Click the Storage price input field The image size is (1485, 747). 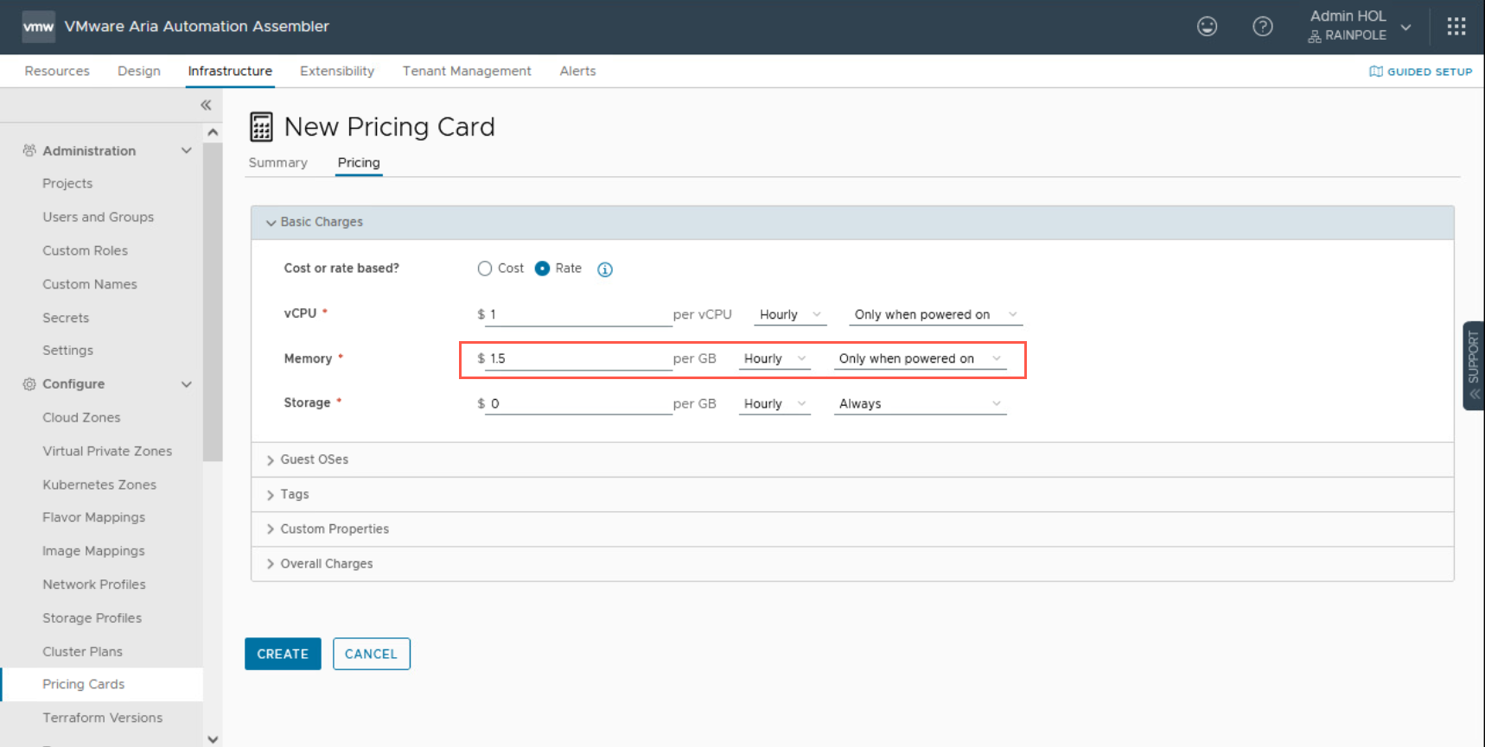pos(577,404)
